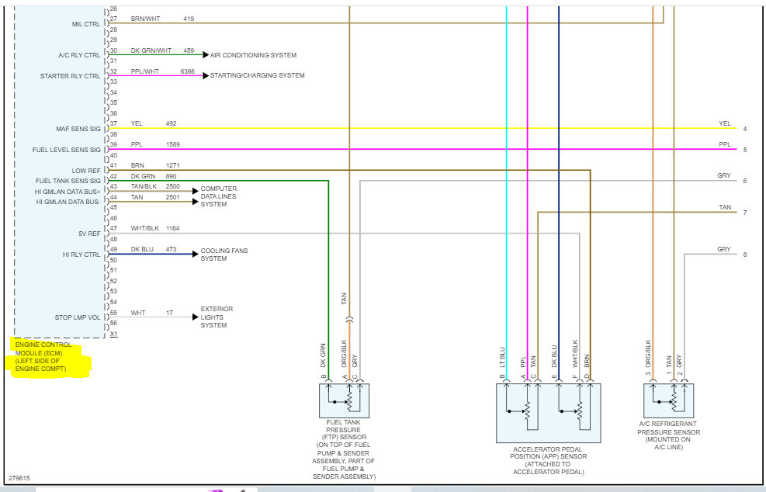Click circuit number 17 on the white wire

pyautogui.click(x=169, y=313)
